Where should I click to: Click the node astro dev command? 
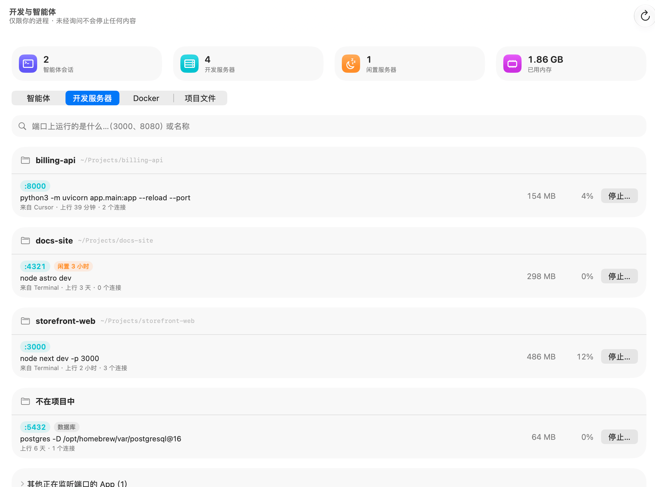pyautogui.click(x=46, y=278)
